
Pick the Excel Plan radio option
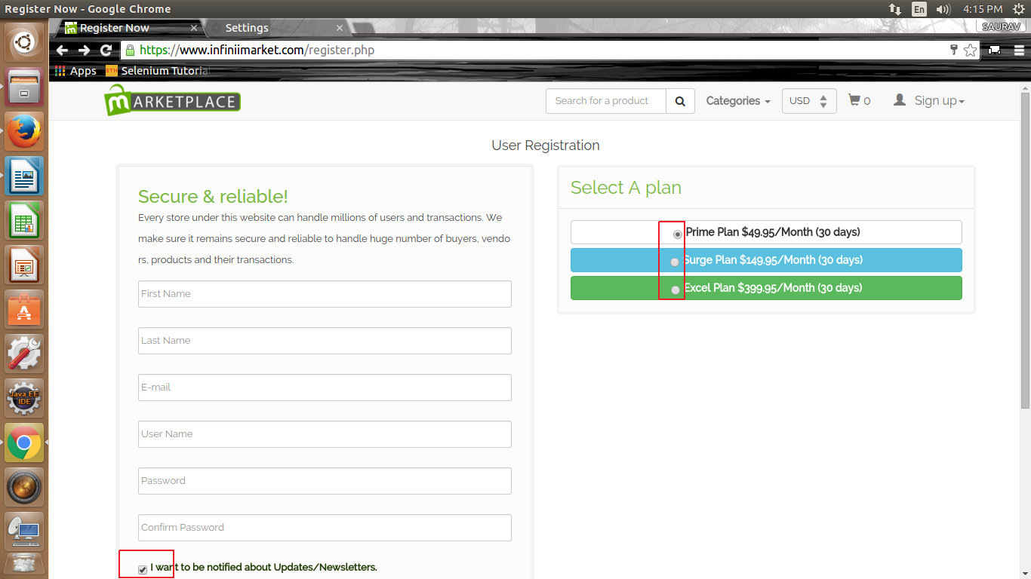pos(675,290)
